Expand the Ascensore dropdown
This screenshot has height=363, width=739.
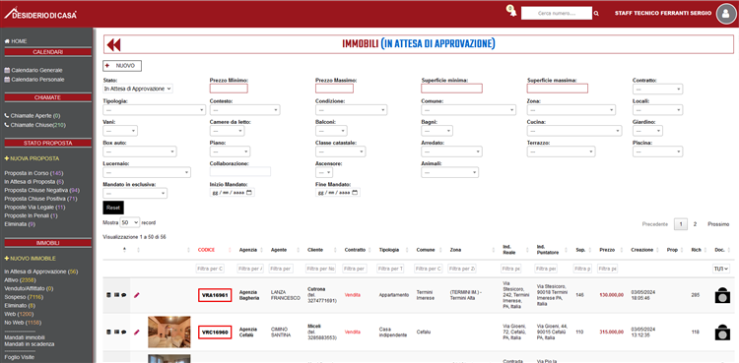(x=324, y=172)
